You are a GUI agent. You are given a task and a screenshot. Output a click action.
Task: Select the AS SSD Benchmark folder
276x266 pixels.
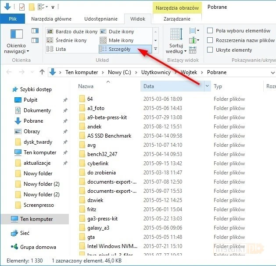[x=109, y=136]
